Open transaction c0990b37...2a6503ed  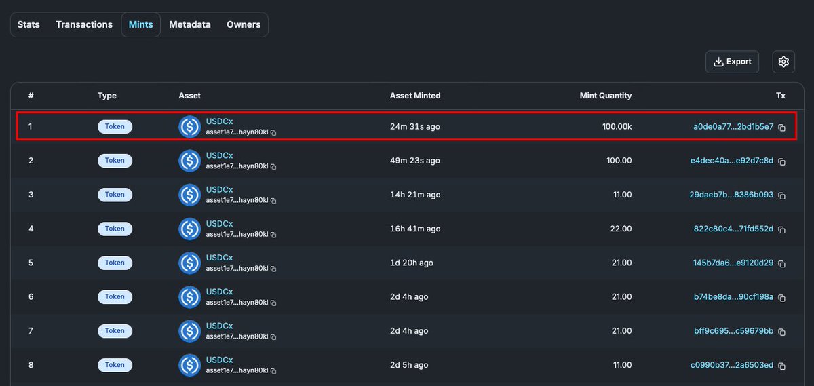732,364
